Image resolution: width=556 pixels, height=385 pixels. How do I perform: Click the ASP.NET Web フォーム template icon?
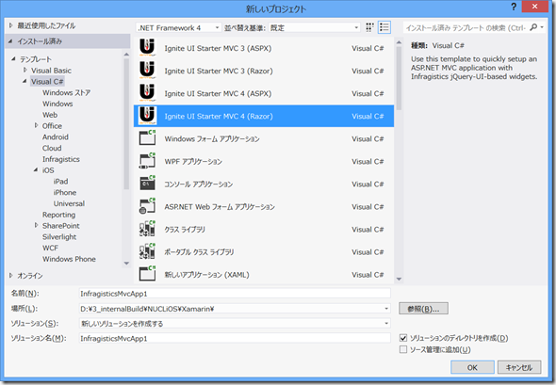tap(147, 206)
